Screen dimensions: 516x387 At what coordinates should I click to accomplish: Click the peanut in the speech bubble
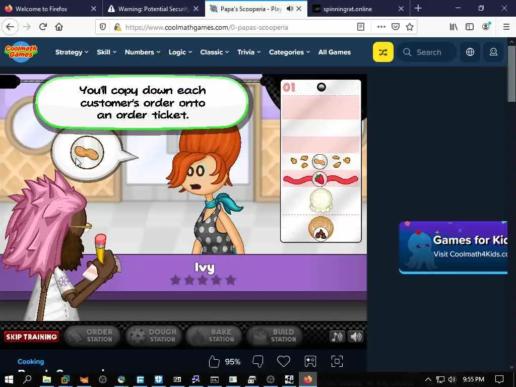click(x=87, y=152)
